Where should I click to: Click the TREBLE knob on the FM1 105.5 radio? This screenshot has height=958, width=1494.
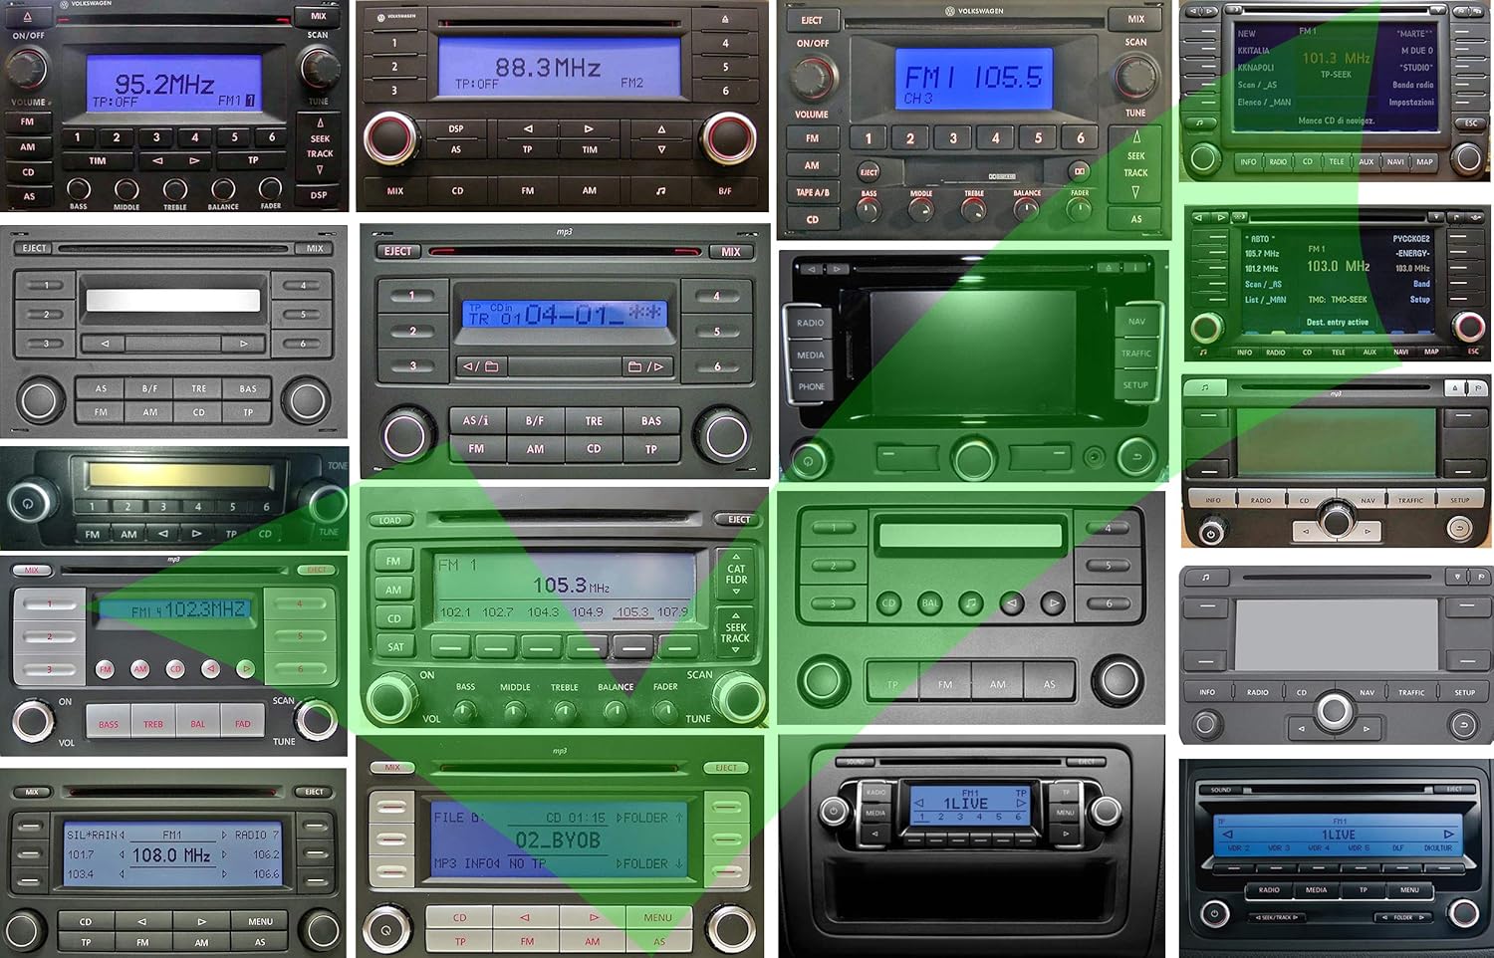click(973, 209)
